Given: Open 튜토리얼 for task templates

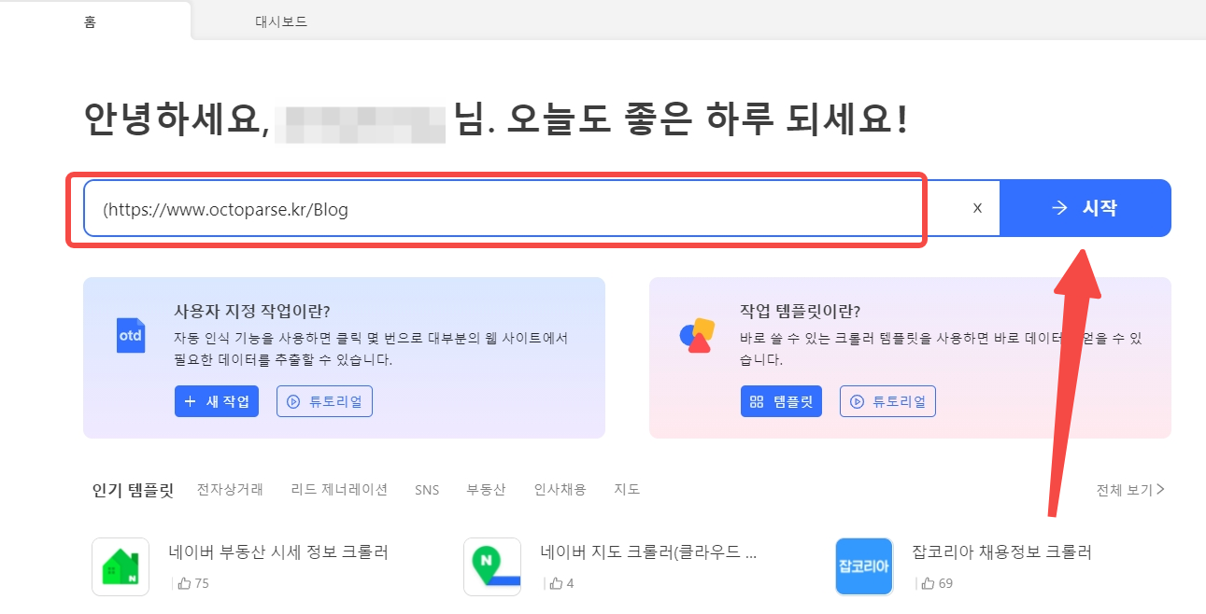Looking at the screenshot, I should tap(887, 401).
